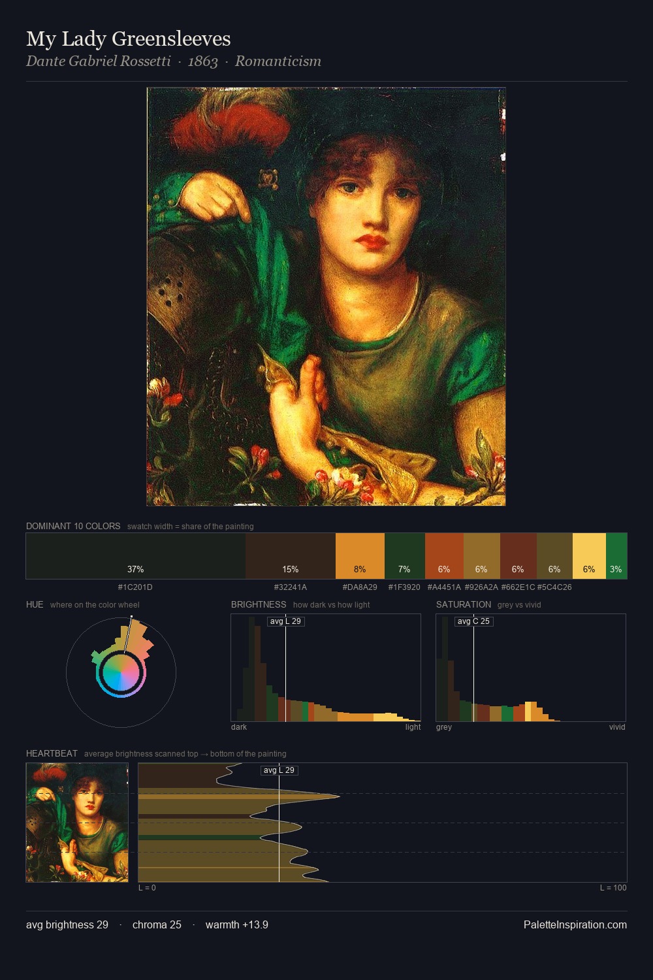This screenshot has height=980, width=653.
Task: Select the 15% brown swatch #32241A
Action: (291, 556)
